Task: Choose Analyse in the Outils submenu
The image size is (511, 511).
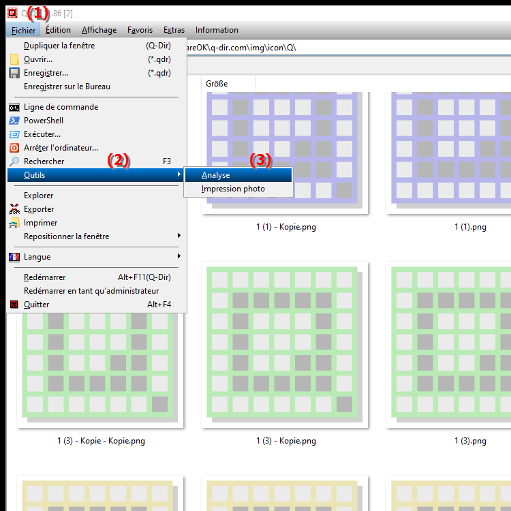Action: tap(238, 175)
